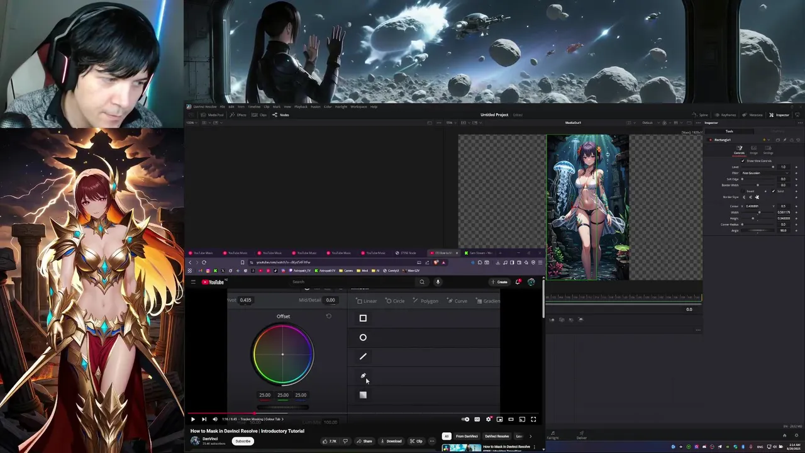Switch to the Tools tab in Inspector
The image size is (805, 453).
click(x=730, y=131)
